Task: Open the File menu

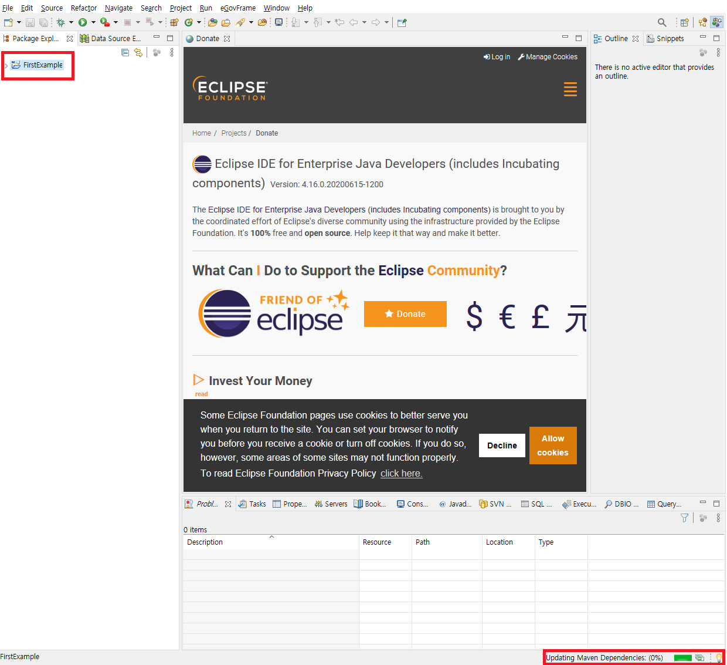Action: (x=8, y=8)
